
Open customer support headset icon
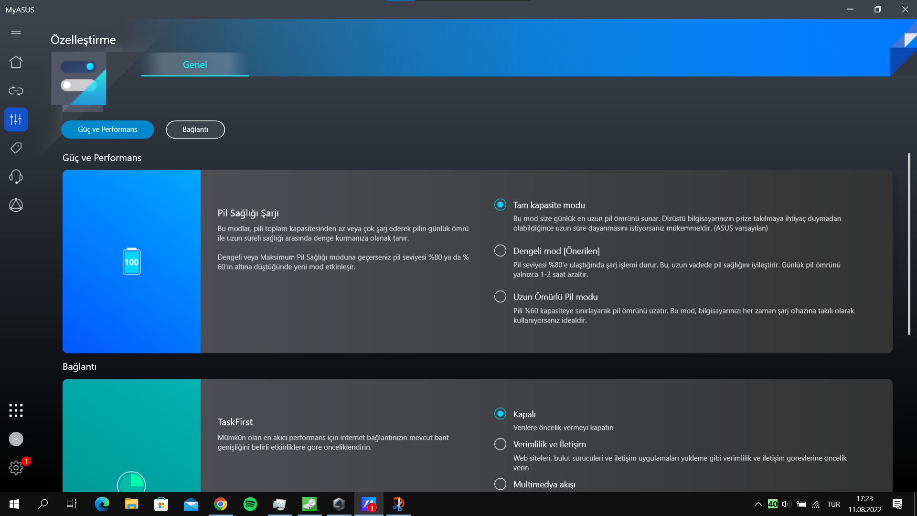[x=16, y=177]
